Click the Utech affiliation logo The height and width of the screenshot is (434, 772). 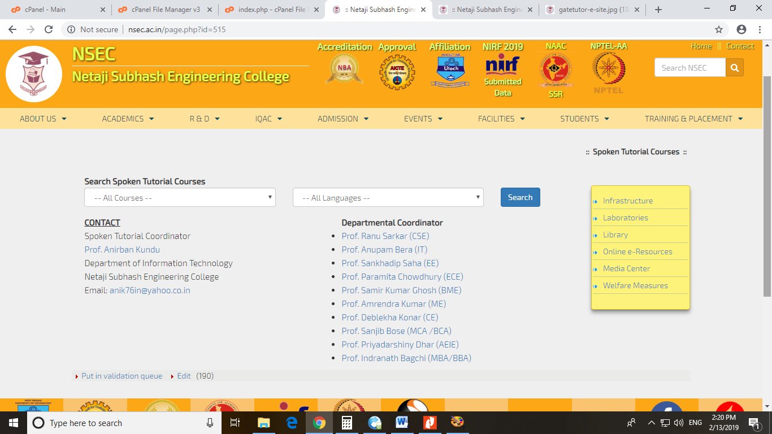(449, 71)
